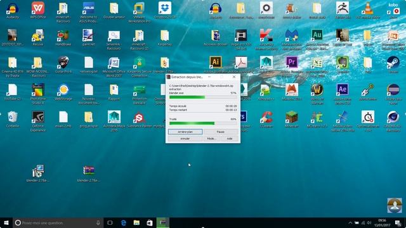Launch the GeForce Experience shortcut
Image resolution: width=406 pixels, height=228 pixels.
click(38, 121)
